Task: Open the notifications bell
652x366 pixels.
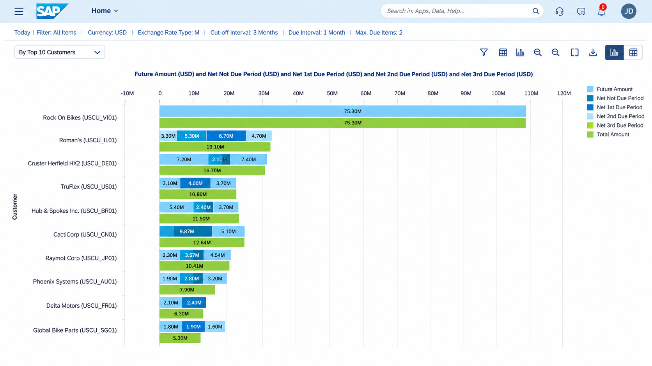Action: pos(602,11)
